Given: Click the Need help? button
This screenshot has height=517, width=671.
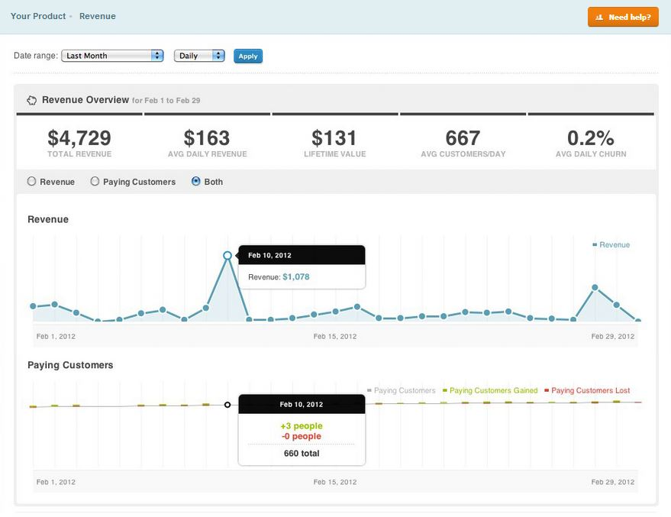Looking at the screenshot, I should (623, 16).
